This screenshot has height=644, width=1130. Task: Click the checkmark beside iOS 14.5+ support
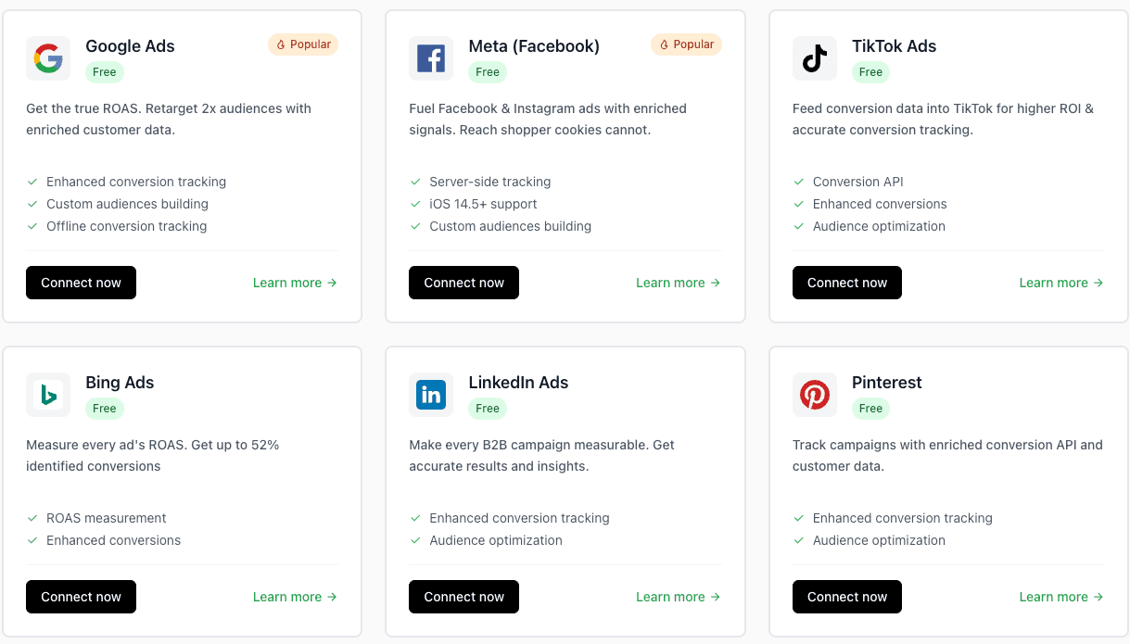point(415,204)
